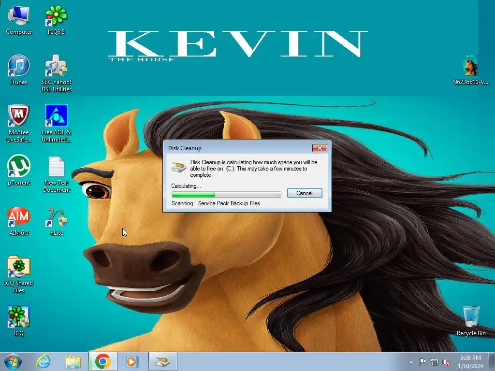Select SBC Yahoo! DSL Utilities shortcut
The width and height of the screenshot is (495, 371).
(x=57, y=73)
